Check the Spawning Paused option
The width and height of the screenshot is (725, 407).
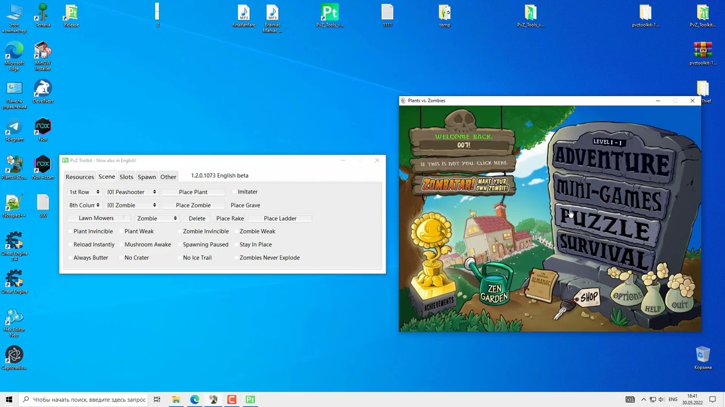coord(203,245)
